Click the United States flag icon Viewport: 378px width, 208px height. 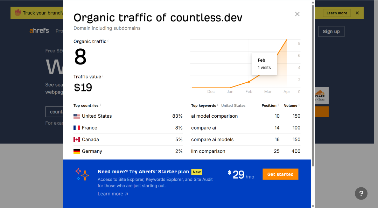(x=77, y=116)
